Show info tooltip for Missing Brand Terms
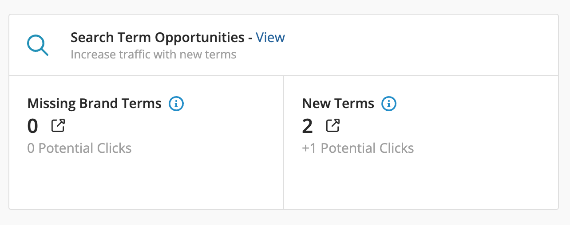Image resolution: width=570 pixels, height=225 pixels. [176, 104]
